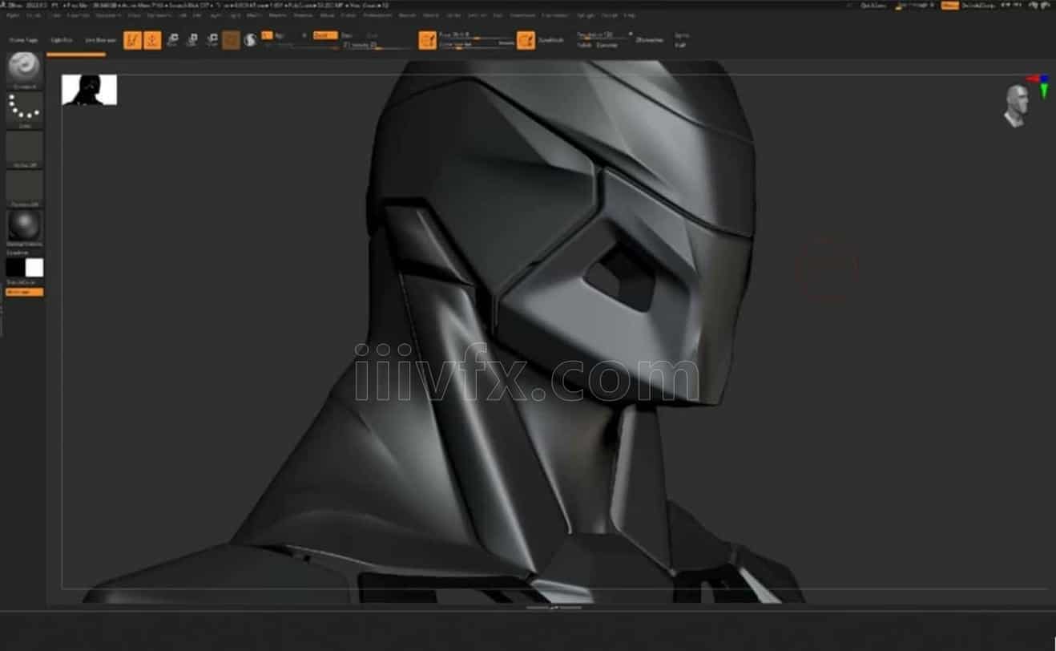Open the Alpha menu
This screenshot has width=1056, height=651.
tap(14, 15)
